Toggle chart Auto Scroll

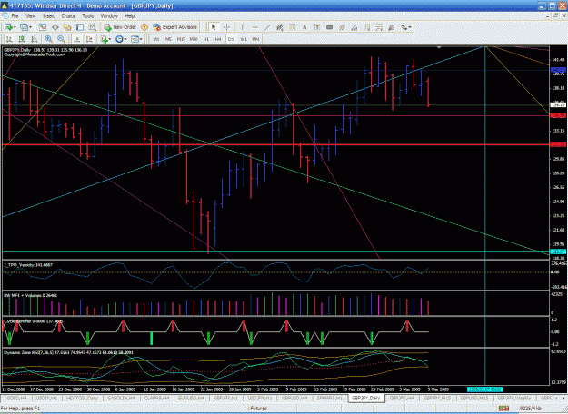pyautogui.click(x=76, y=39)
